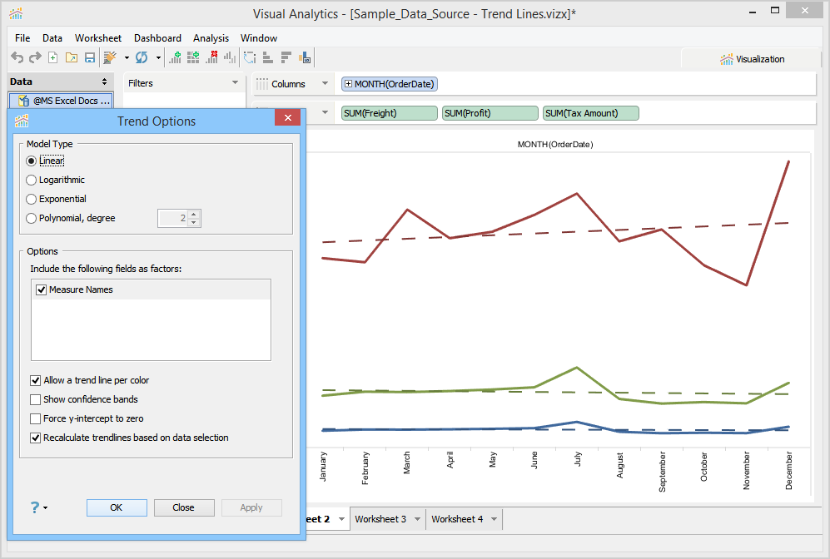Open help via the question mark icon
This screenshot has height=559, width=830.
pyautogui.click(x=35, y=507)
